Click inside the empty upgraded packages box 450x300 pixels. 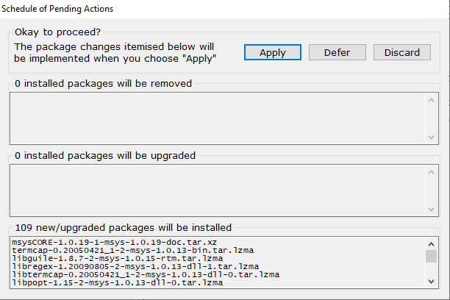[x=218, y=190]
